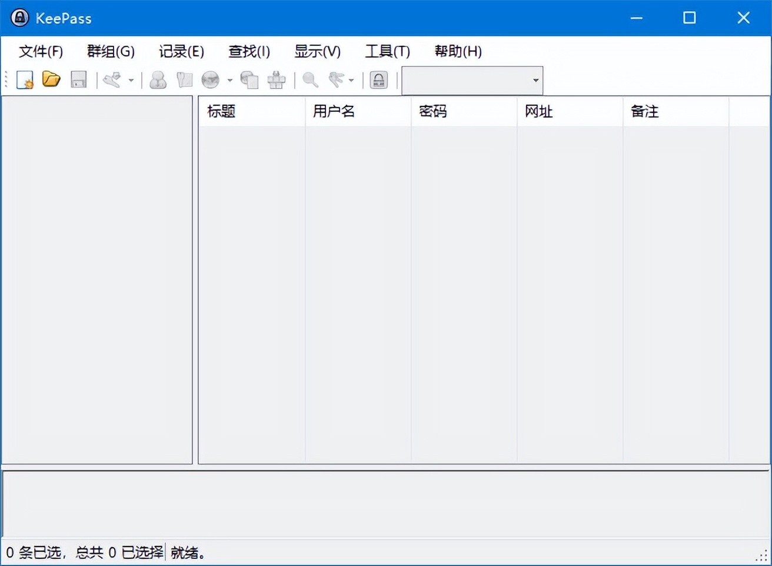
Task: Copy the URL using the globe-and-page icon
Action: point(249,79)
